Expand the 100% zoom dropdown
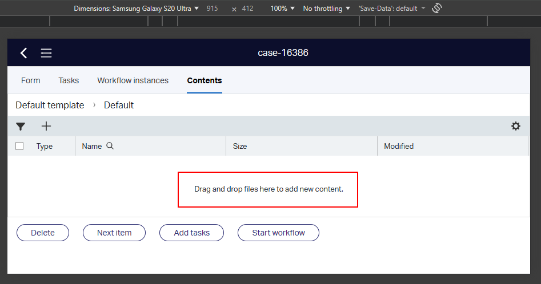Image resolution: width=541 pixels, height=284 pixels. click(x=283, y=9)
